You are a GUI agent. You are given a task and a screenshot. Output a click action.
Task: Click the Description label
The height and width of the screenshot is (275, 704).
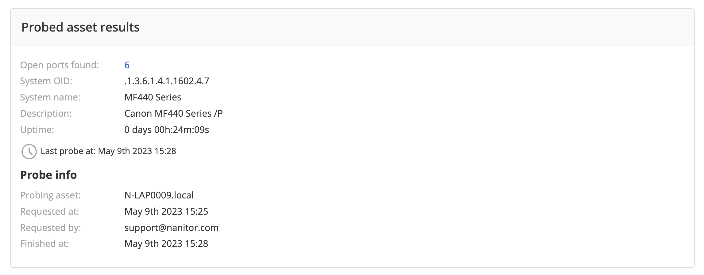pos(46,114)
